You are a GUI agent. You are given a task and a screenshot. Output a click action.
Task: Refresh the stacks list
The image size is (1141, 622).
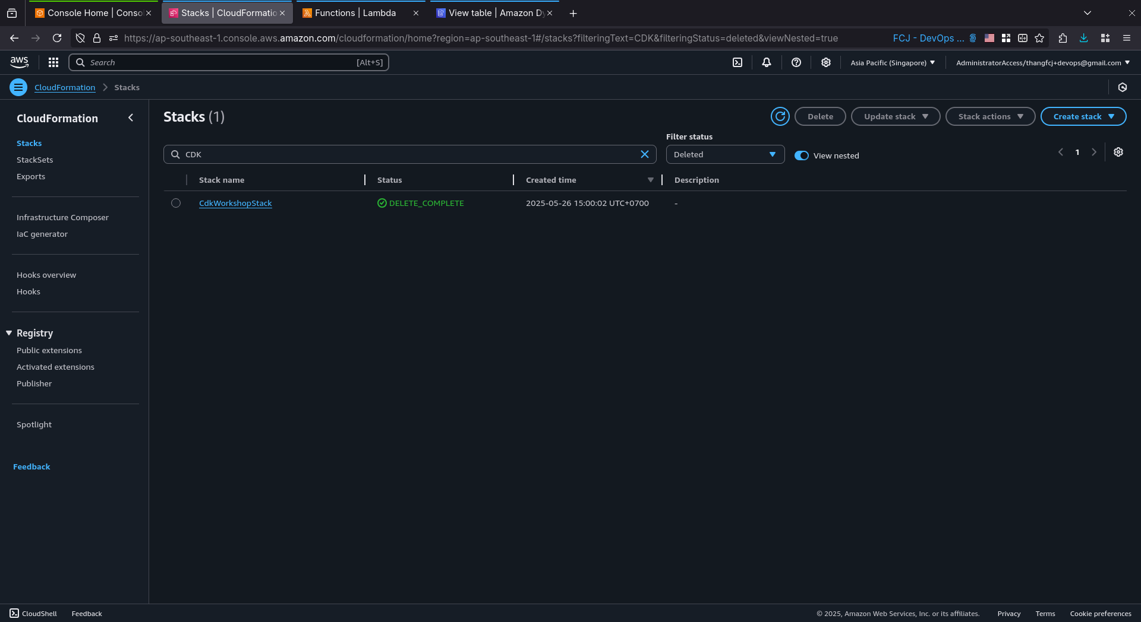coord(780,116)
